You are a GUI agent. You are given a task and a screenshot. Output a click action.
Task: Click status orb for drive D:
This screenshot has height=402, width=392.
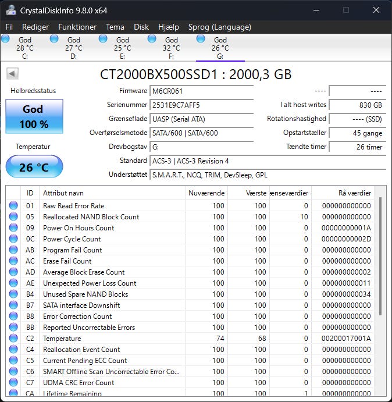(54, 39)
